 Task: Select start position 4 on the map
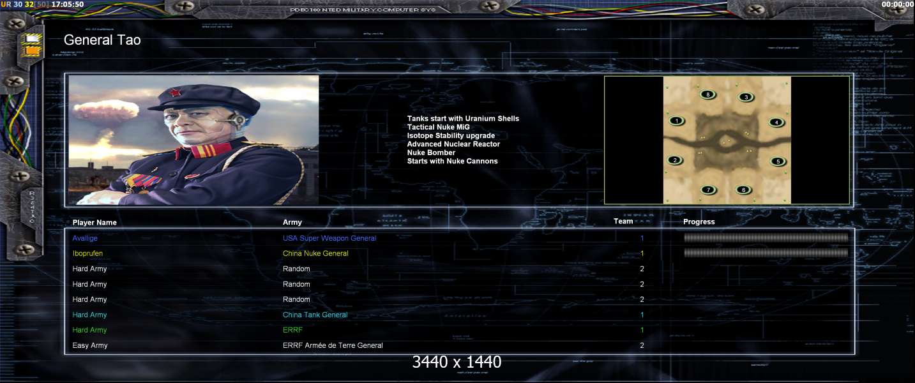[776, 123]
